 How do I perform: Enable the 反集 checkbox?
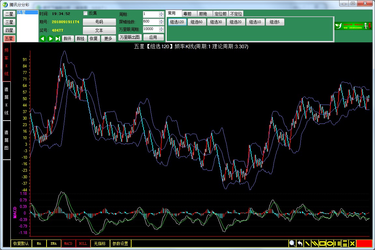tap(86, 13)
